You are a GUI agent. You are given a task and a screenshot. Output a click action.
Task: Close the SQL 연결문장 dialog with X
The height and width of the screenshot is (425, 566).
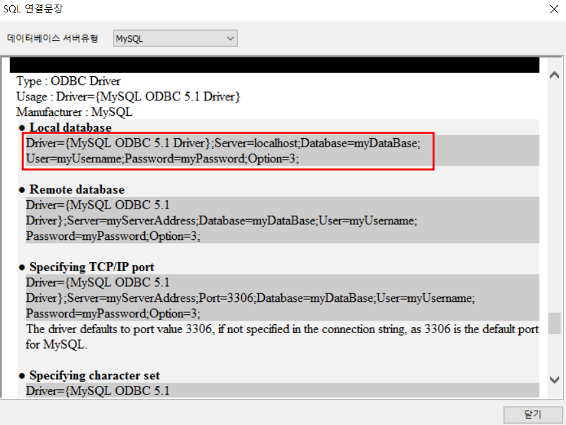[x=554, y=9]
